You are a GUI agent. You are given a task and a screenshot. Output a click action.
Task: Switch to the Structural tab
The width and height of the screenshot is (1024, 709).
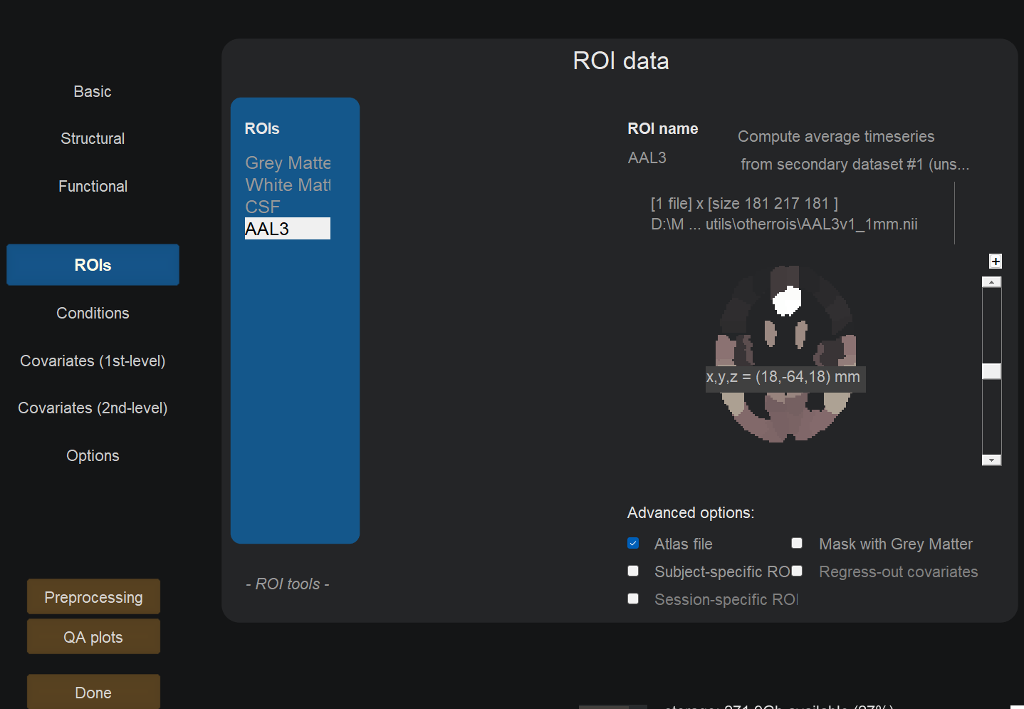(x=93, y=139)
